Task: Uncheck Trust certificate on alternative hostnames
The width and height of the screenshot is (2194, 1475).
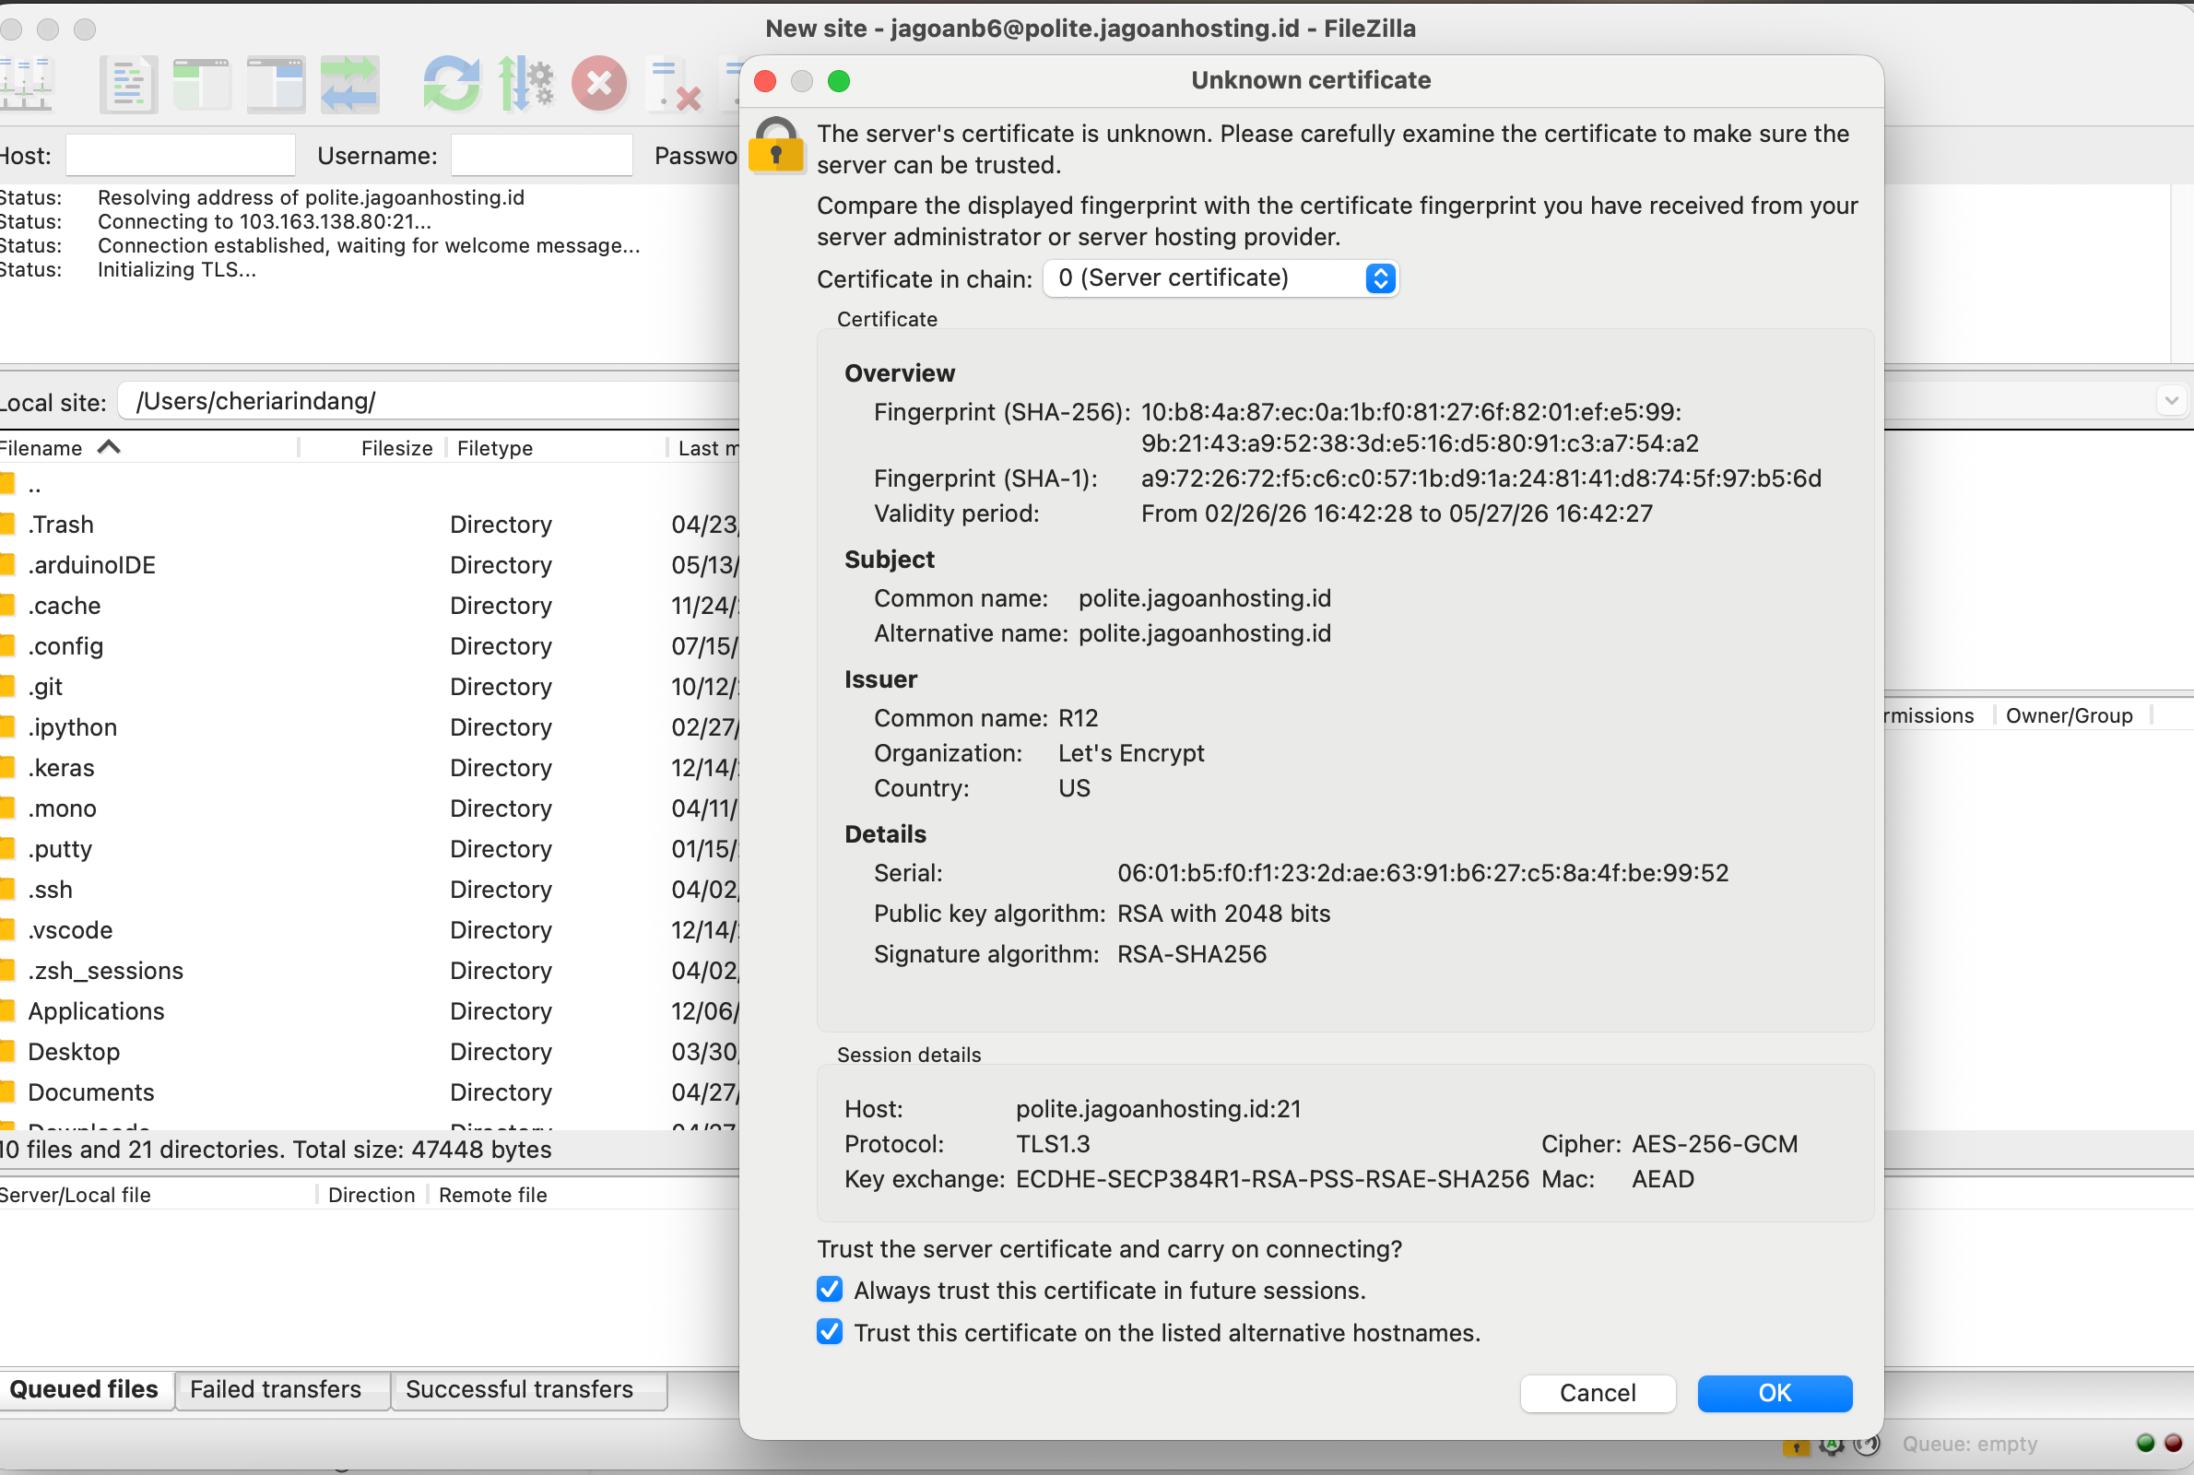Action: click(x=830, y=1332)
